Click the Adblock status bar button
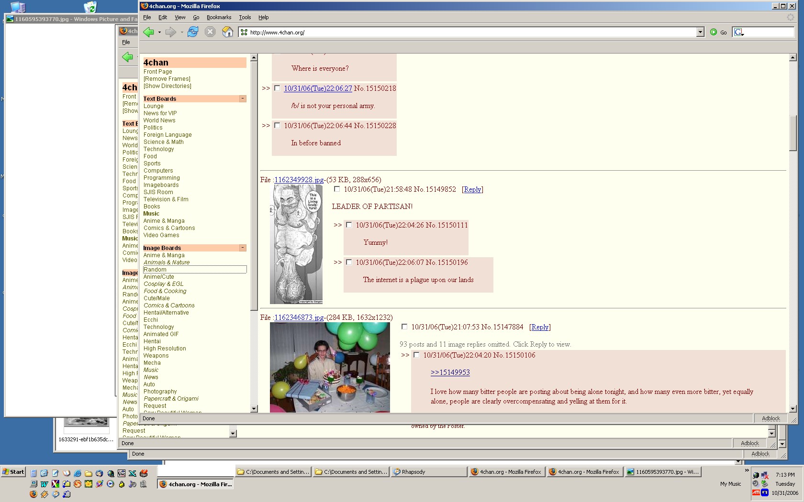Viewport: 804px width, 502px height. (x=770, y=418)
